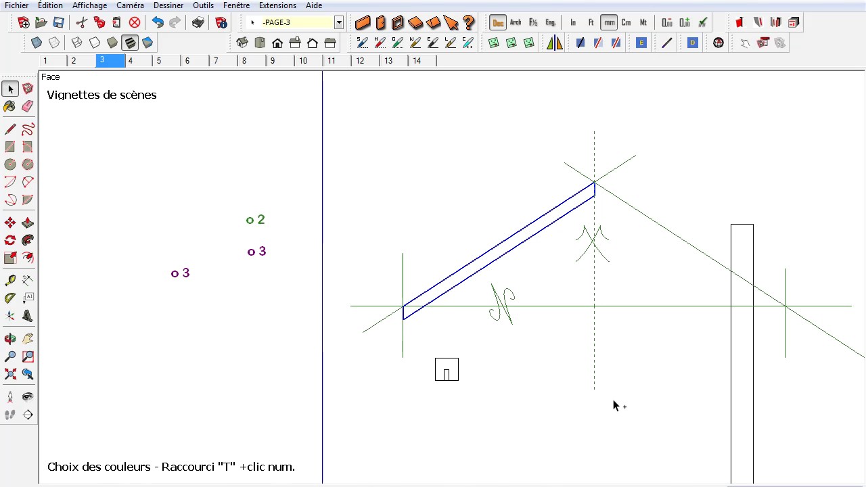Screen dimensions: 866x487
Task: Choose the Offset tool
Action: coord(28,258)
